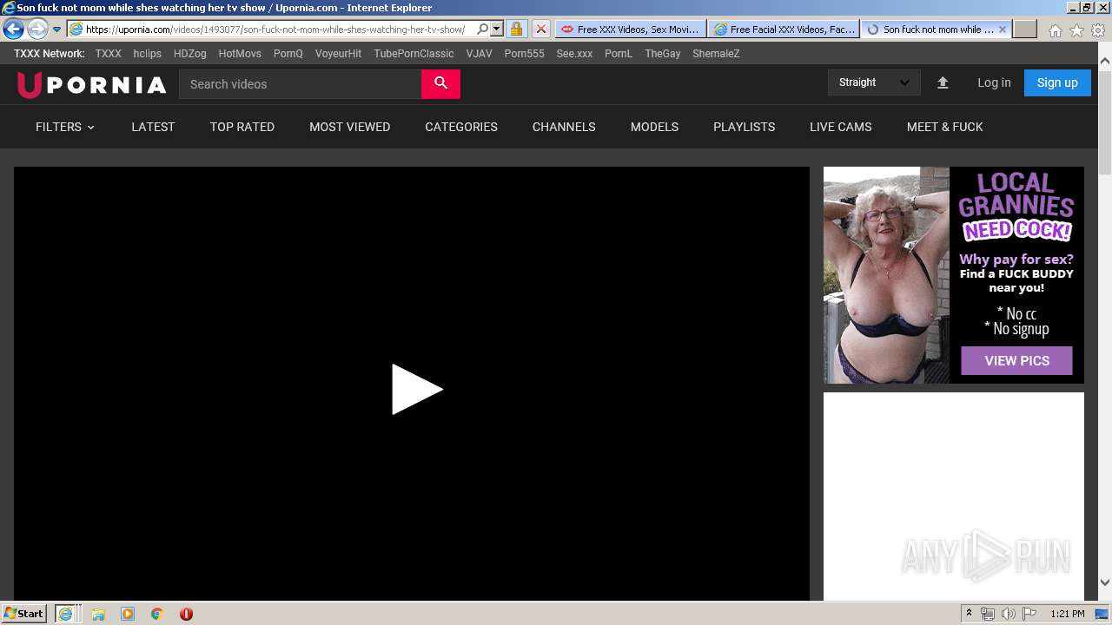Open the VJAV network link
Image resolution: width=1112 pixels, height=625 pixels.
point(479,53)
